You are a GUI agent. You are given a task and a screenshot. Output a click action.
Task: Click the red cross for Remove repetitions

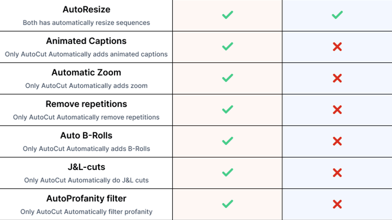click(337, 110)
